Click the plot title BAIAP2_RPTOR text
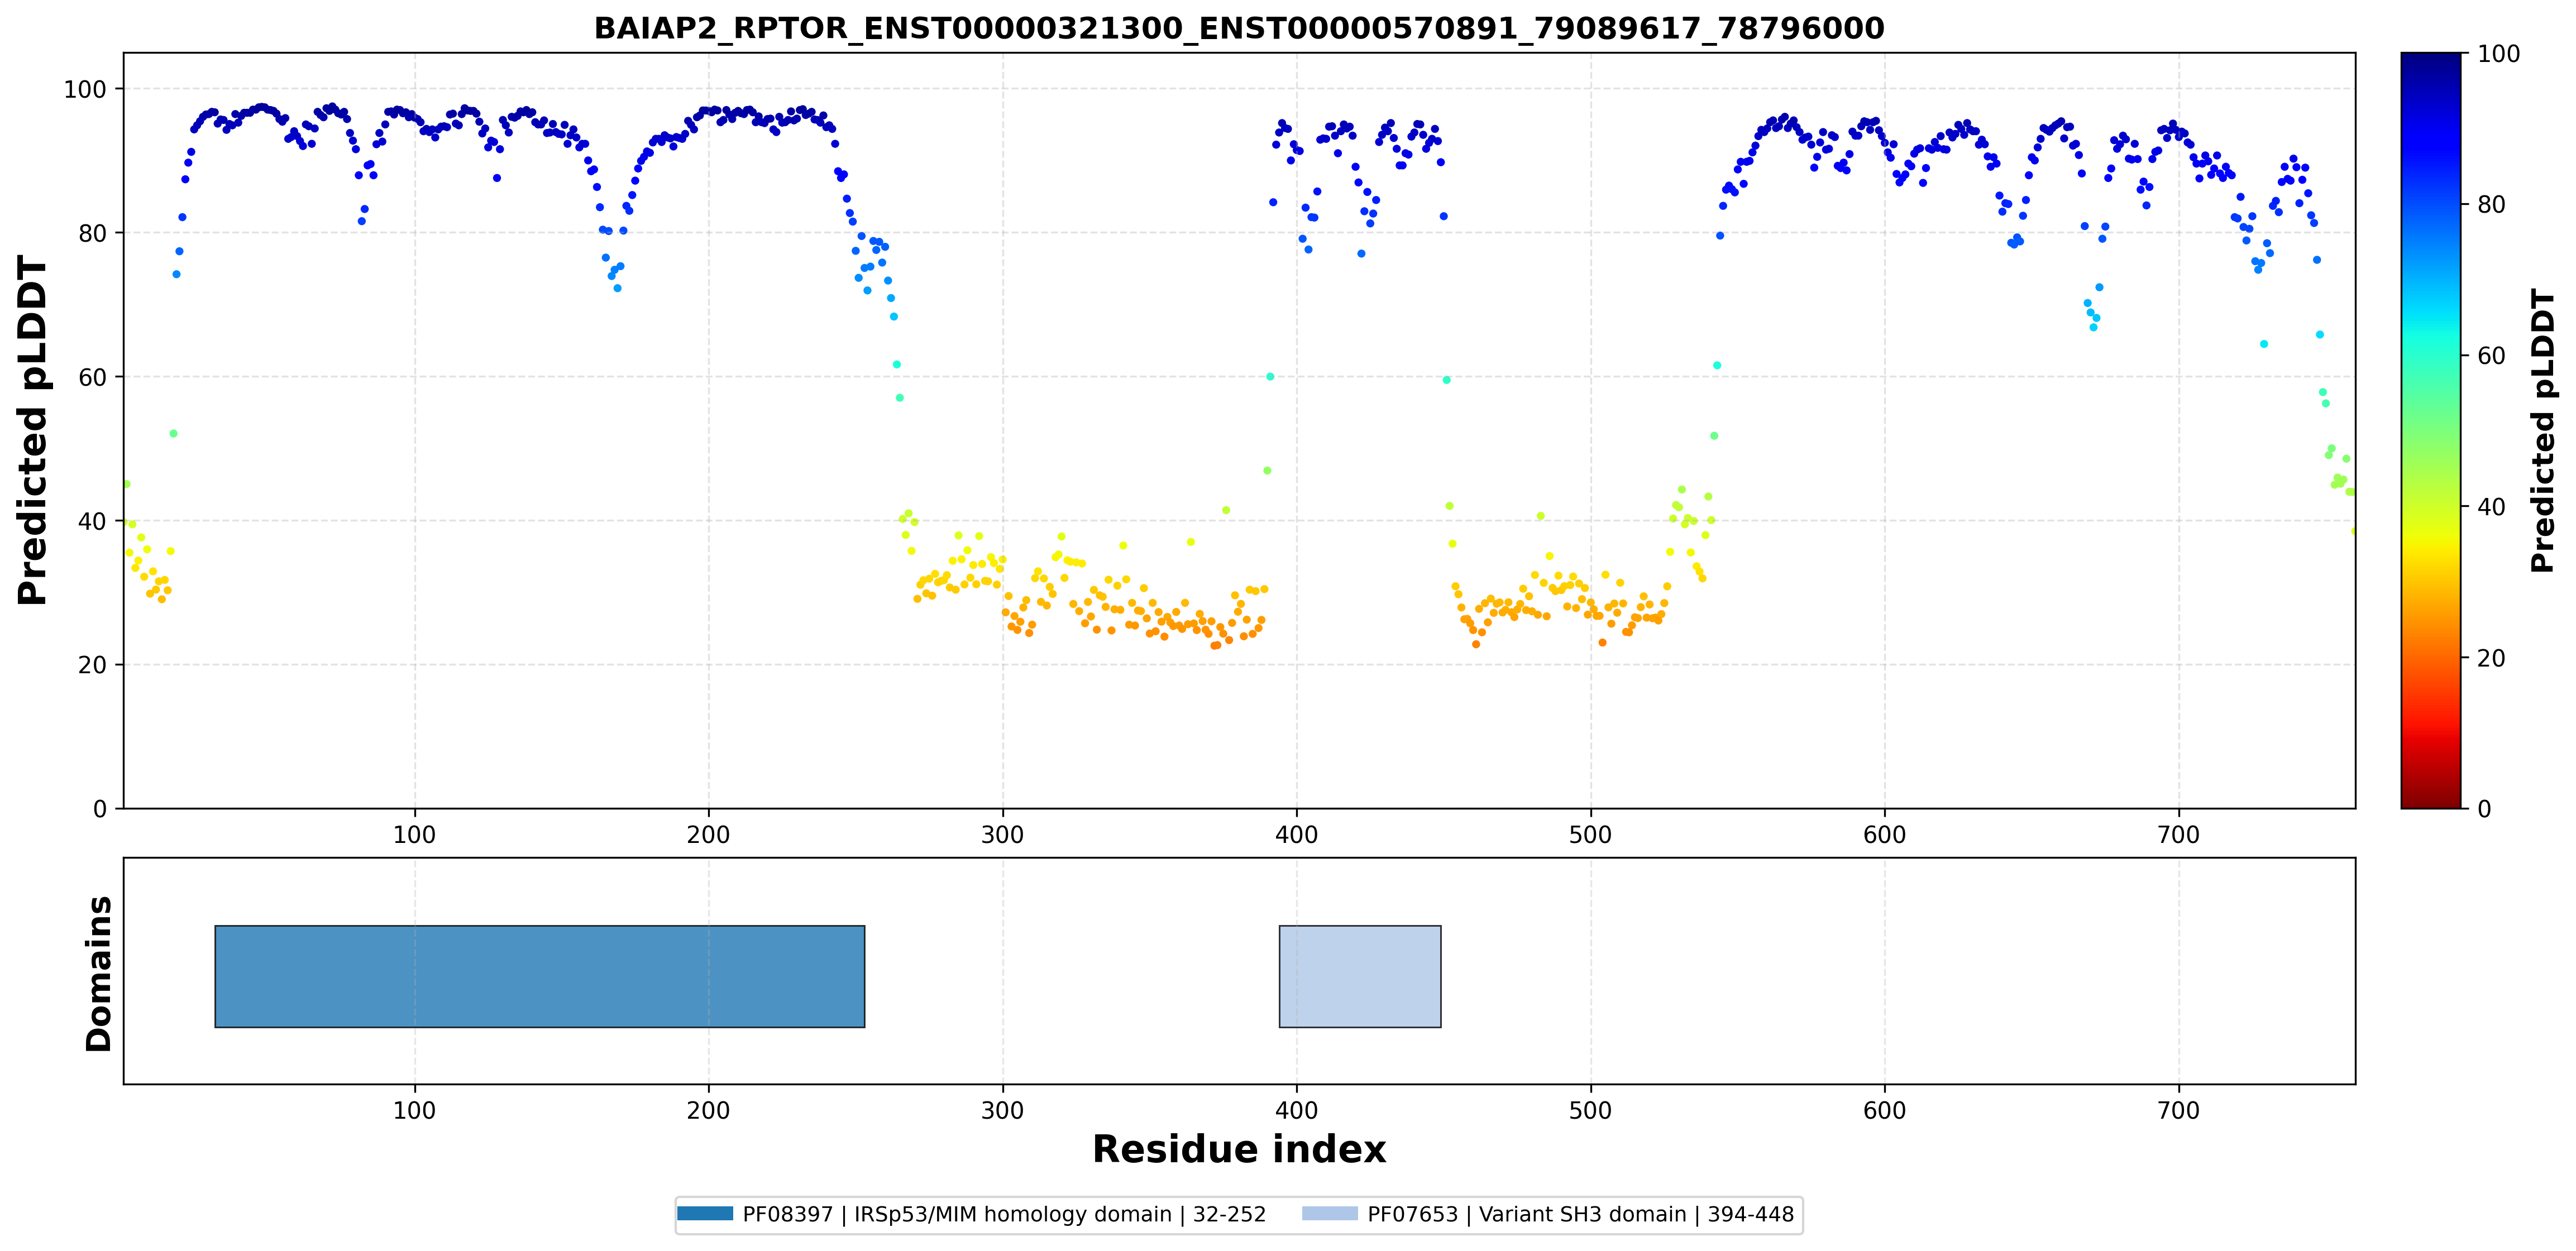This screenshot has width=2576, height=1251. click(1239, 28)
